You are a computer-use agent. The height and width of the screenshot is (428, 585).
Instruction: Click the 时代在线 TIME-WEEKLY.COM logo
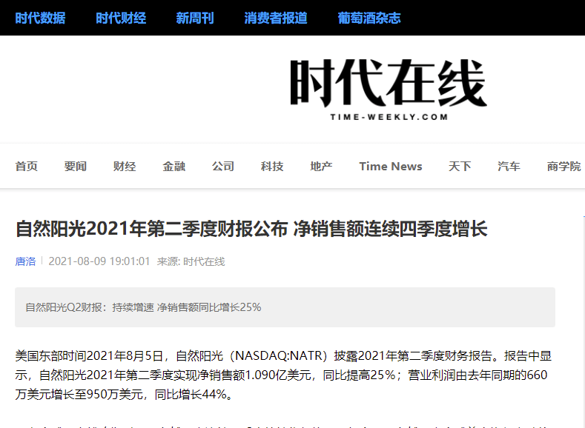pos(388,89)
